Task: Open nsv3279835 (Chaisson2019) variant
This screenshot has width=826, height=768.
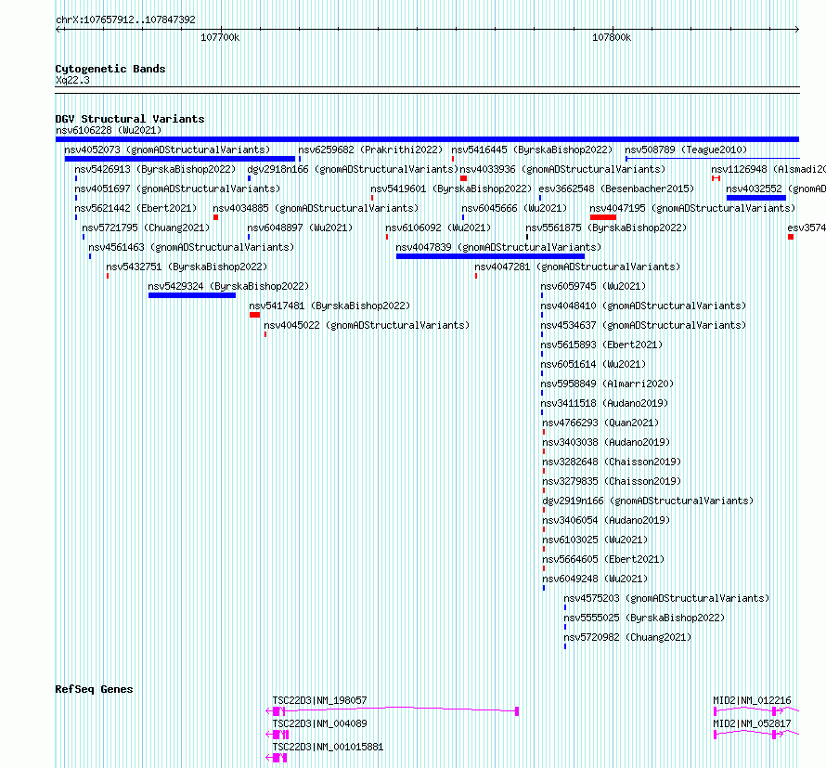Action: (612, 481)
